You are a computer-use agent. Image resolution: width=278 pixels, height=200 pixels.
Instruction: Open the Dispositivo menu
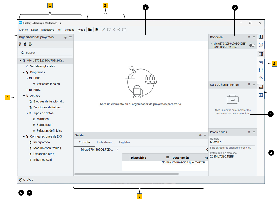[x=48, y=30]
